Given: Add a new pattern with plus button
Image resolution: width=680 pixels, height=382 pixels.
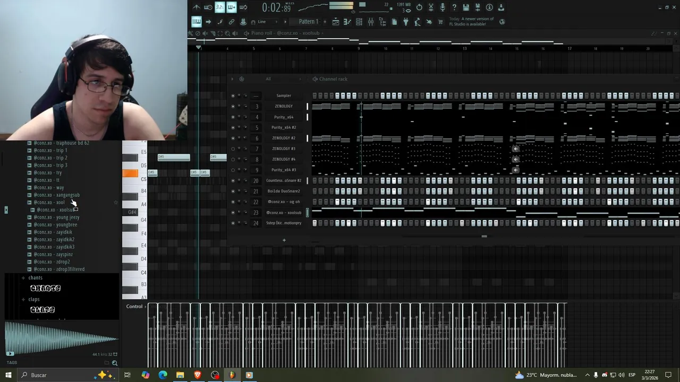Looking at the screenshot, I should 325,22.
